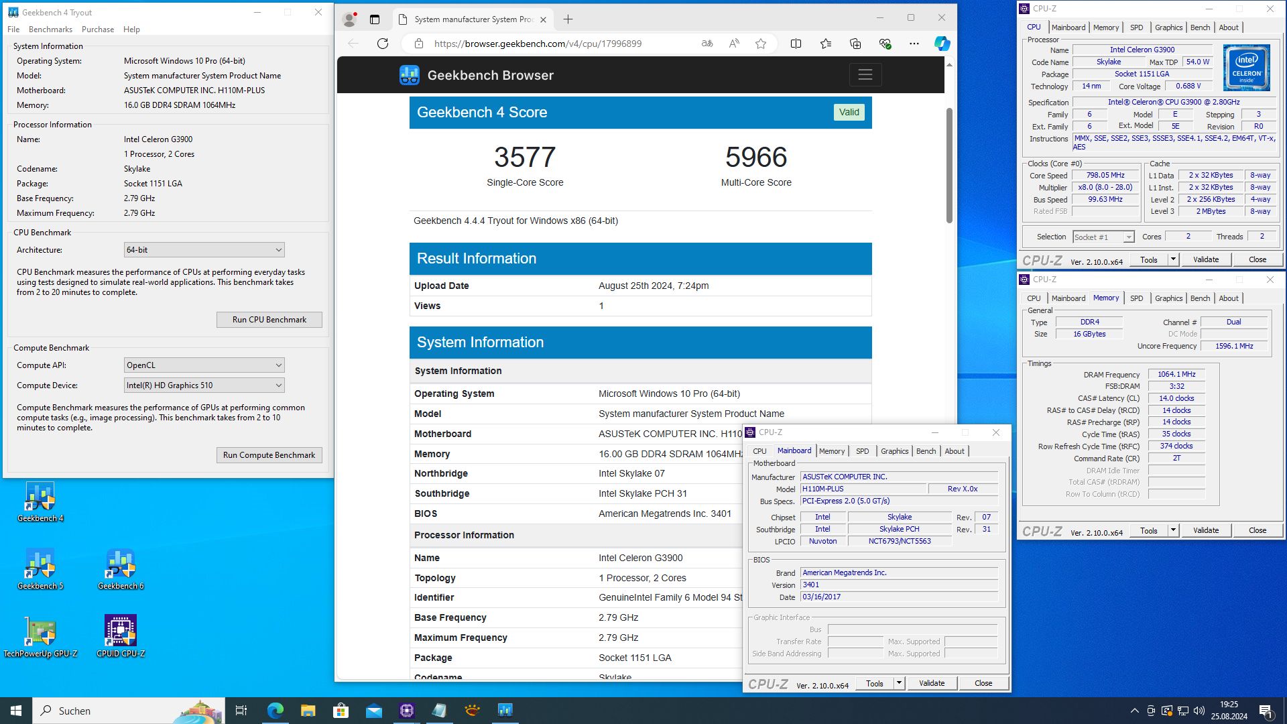Click Validate in CPU-Z Mainboard window
1287x724 pixels.
pyautogui.click(x=932, y=683)
